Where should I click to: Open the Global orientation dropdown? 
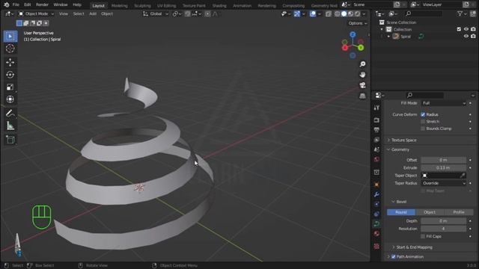(156, 13)
